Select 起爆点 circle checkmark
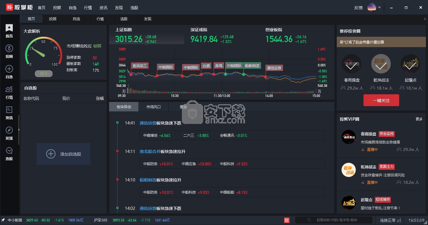Viewport: 428px width, 225px height. coord(410,64)
